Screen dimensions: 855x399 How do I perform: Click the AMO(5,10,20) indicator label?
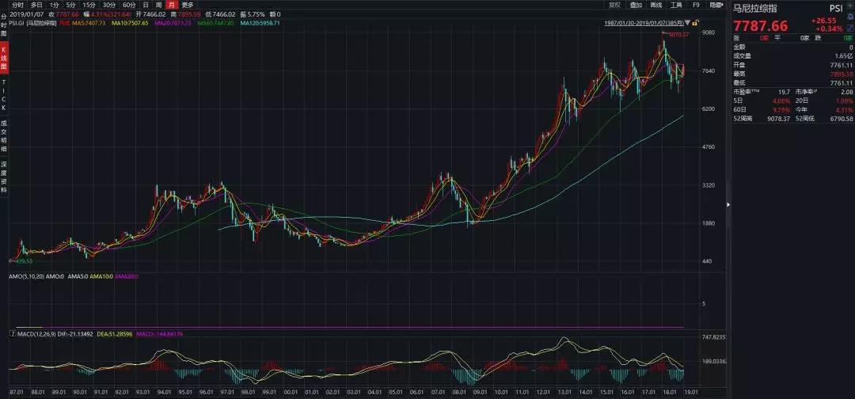pyautogui.click(x=26, y=276)
